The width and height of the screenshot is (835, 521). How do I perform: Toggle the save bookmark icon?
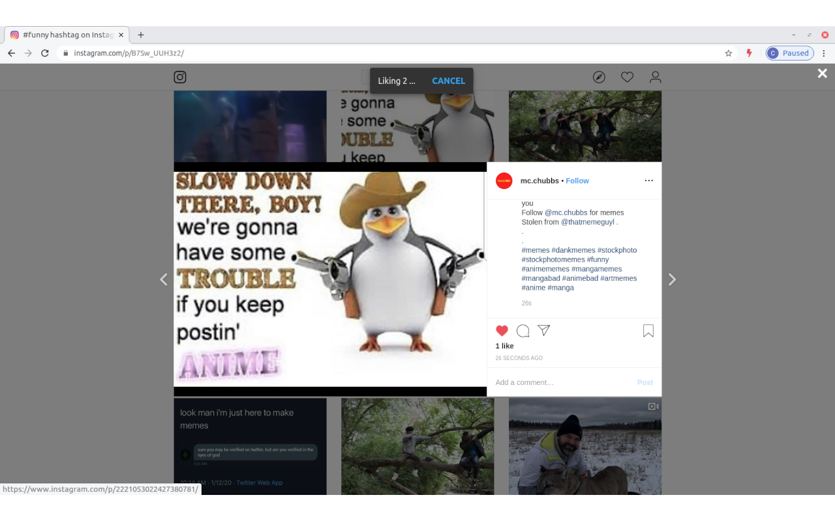tap(648, 331)
